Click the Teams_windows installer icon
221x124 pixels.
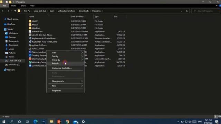point(30,52)
